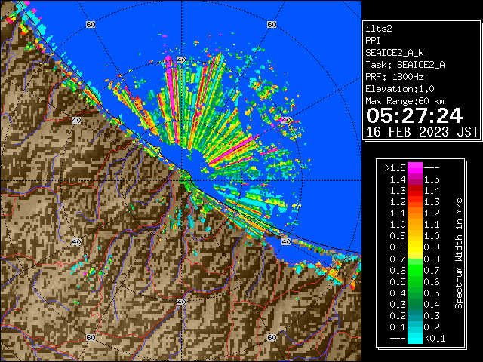The image size is (483, 362).
Task: Click the "PRF: 1800Hz" text
Action: coord(395,77)
